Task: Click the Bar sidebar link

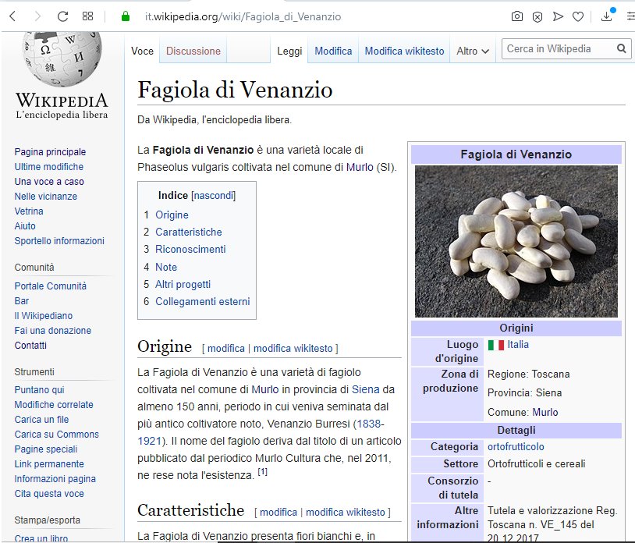Action: pyautogui.click(x=22, y=301)
